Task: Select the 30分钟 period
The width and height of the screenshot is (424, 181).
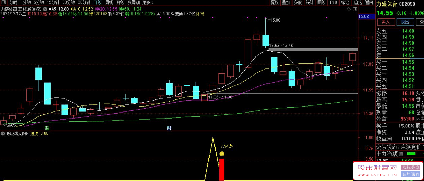Action: [68, 2]
